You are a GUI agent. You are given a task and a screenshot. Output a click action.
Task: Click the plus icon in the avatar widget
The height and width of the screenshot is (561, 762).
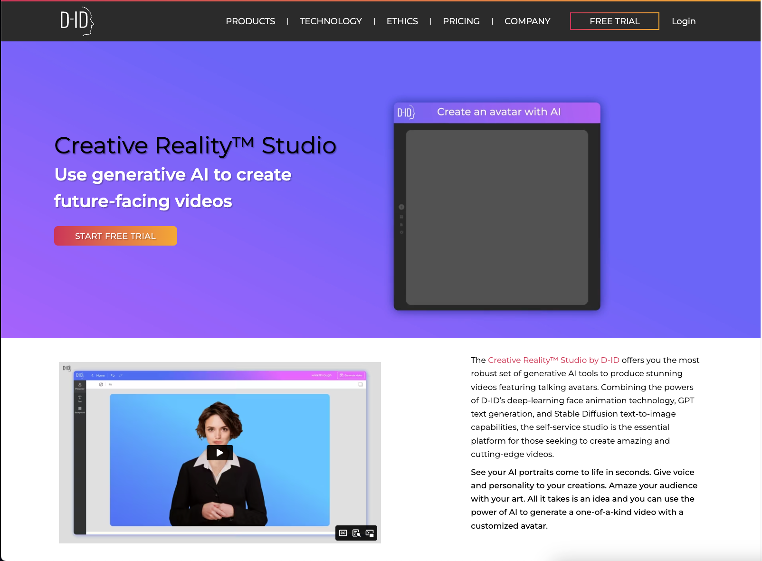click(401, 207)
